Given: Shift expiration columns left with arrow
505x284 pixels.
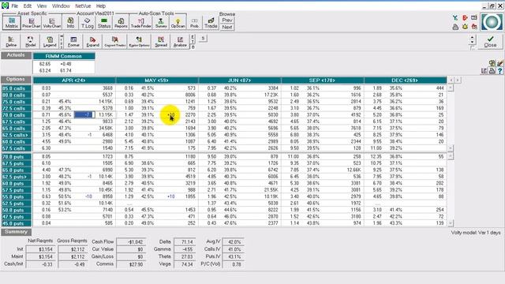Looking at the screenshot, I should [x=451, y=80].
